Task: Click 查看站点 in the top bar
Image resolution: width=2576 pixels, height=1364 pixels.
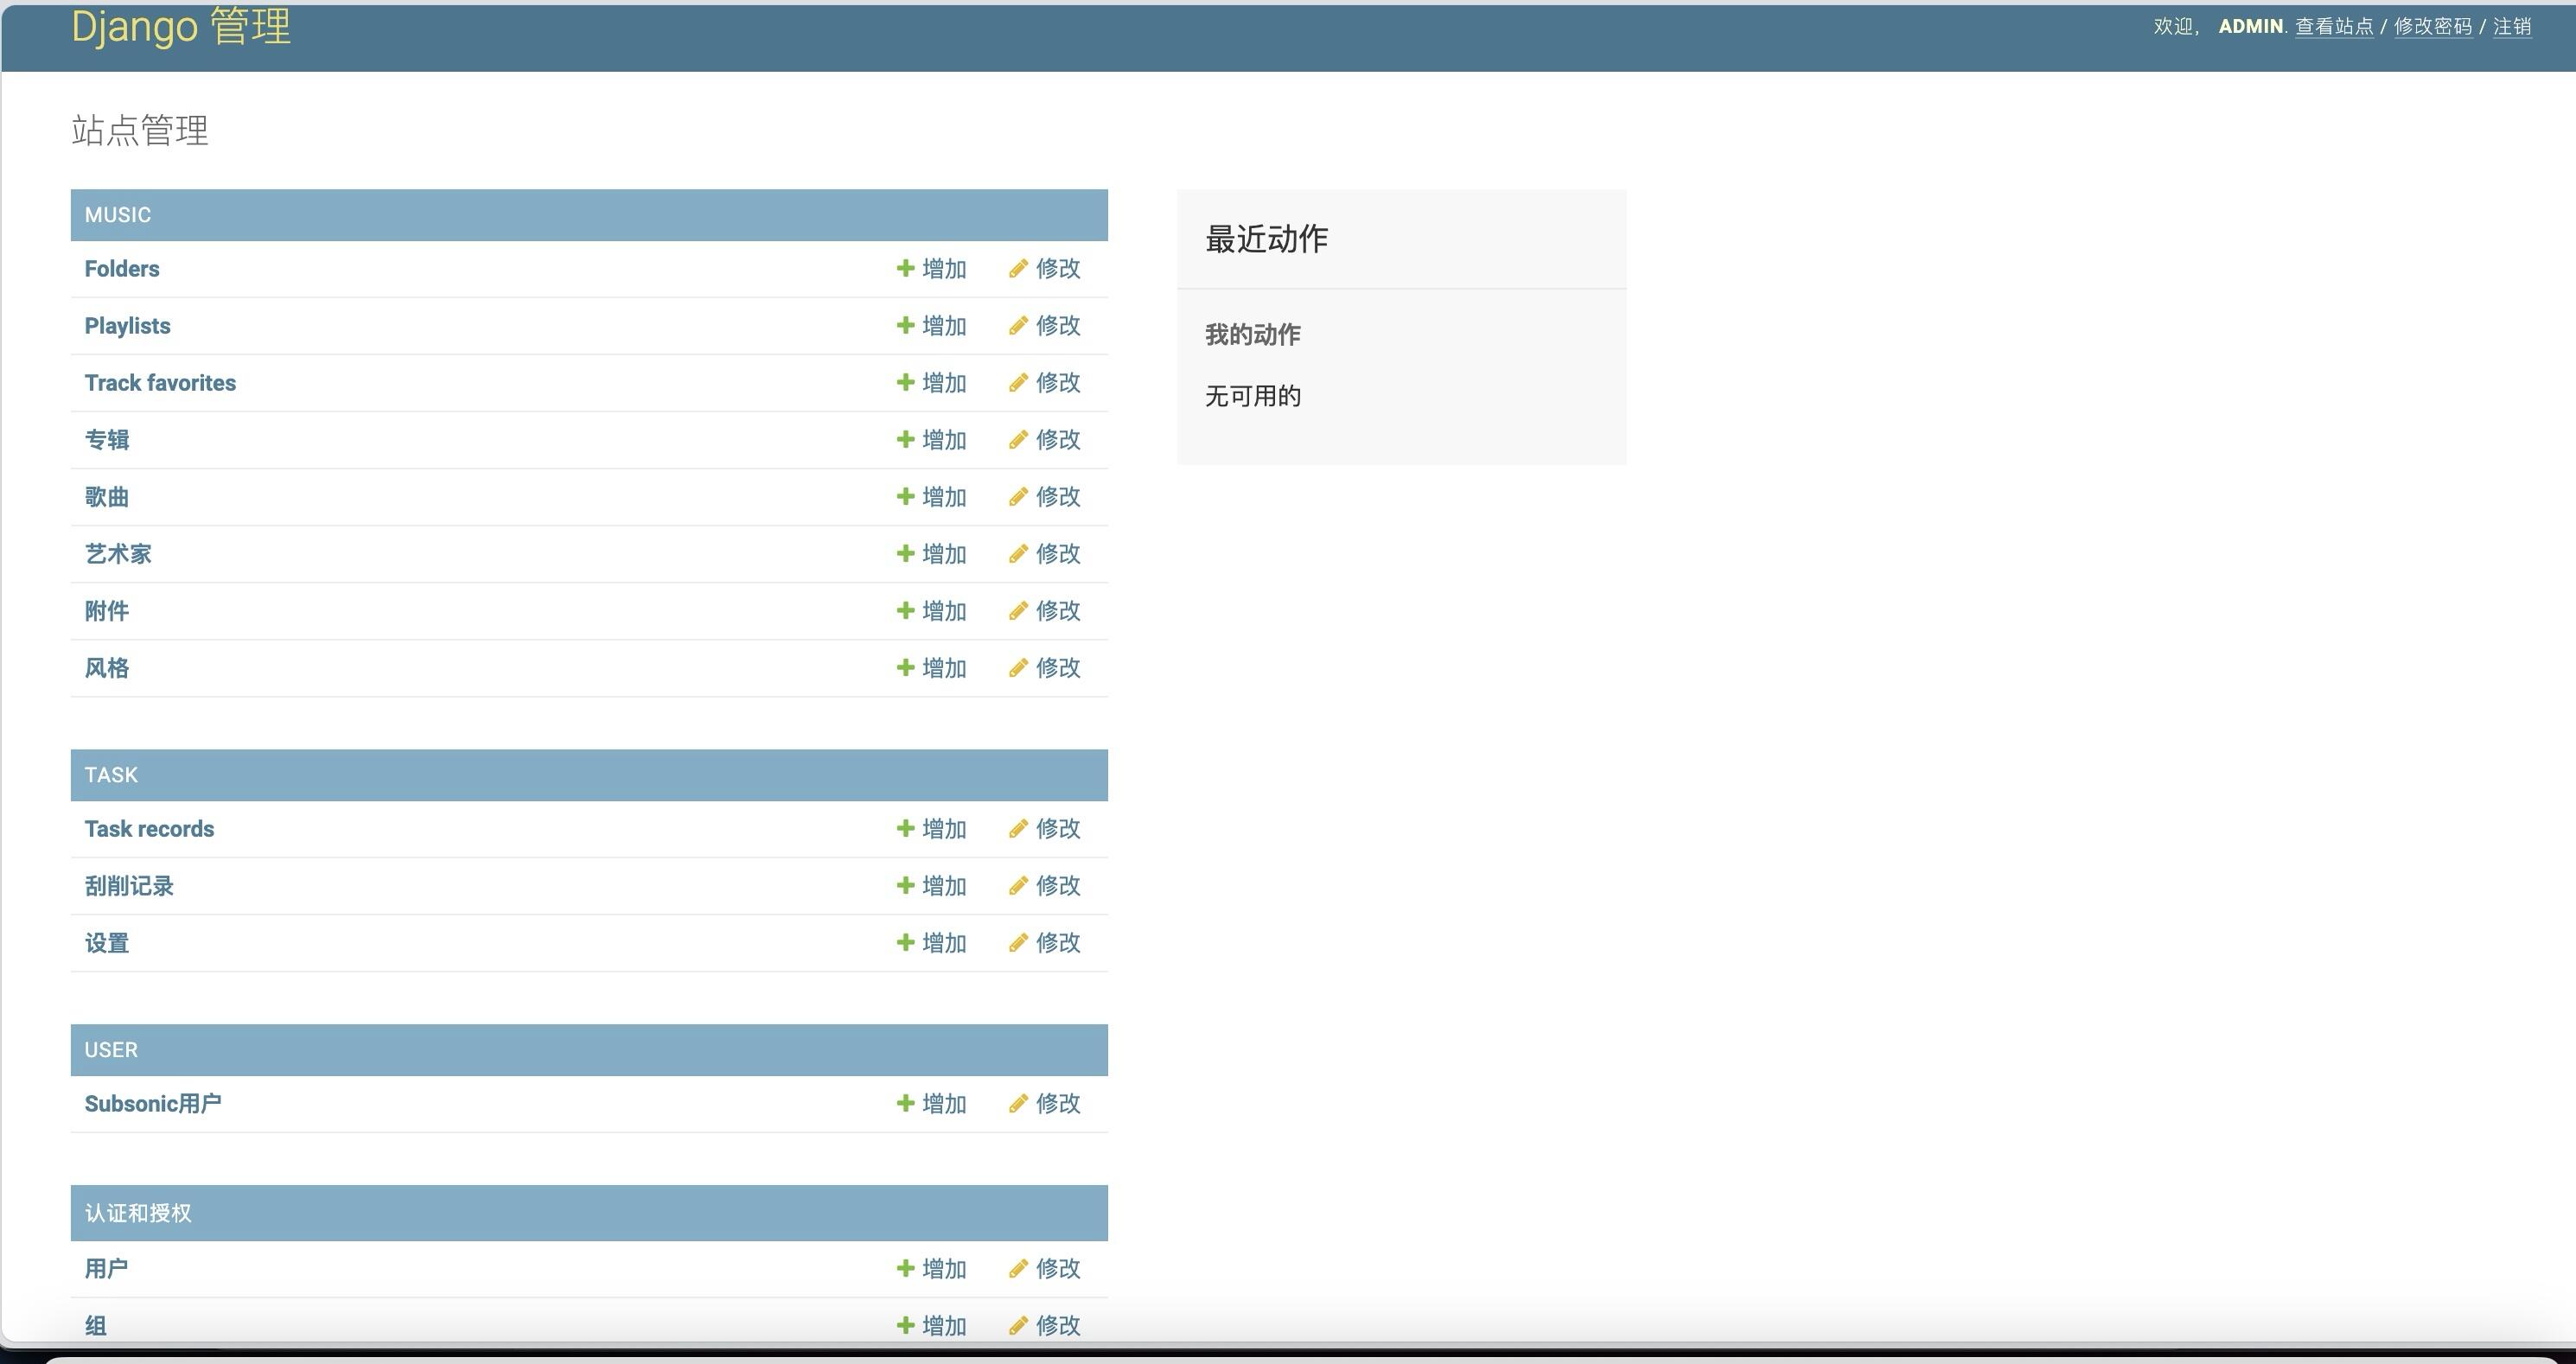Action: (2334, 27)
